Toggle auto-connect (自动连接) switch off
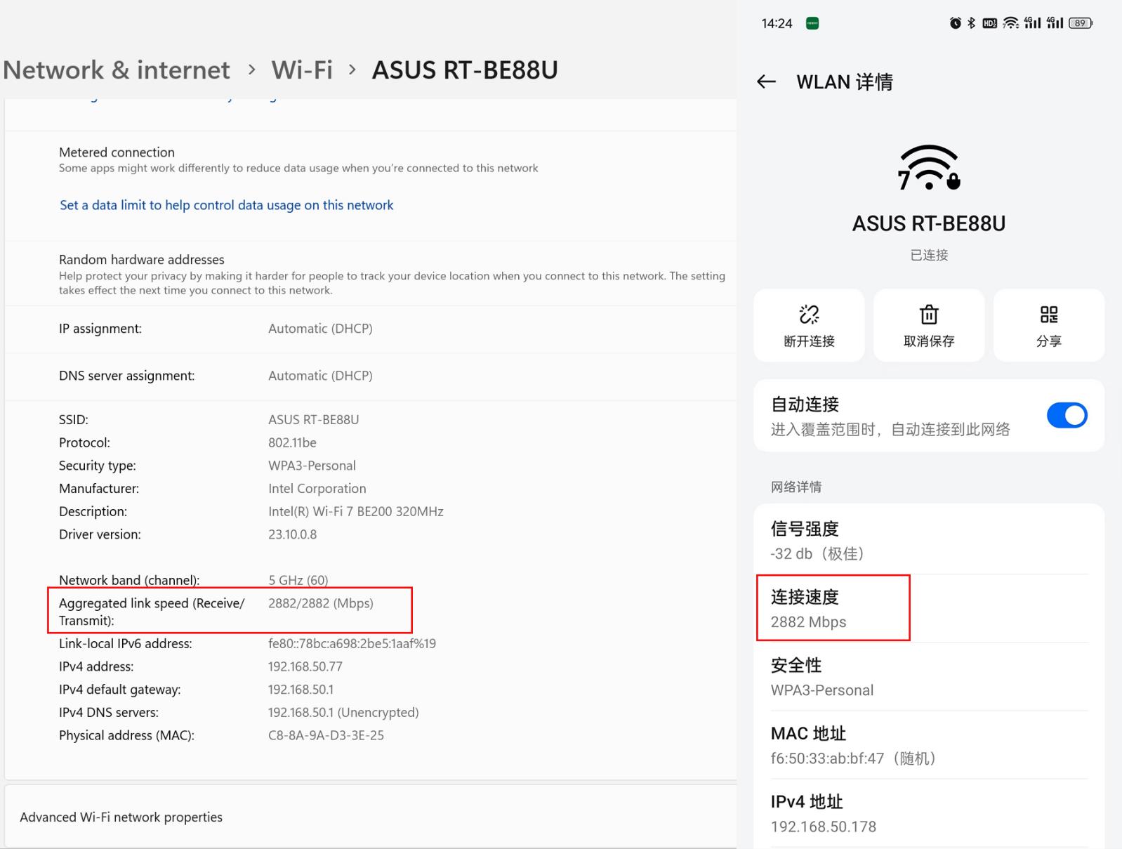 coord(1066,416)
